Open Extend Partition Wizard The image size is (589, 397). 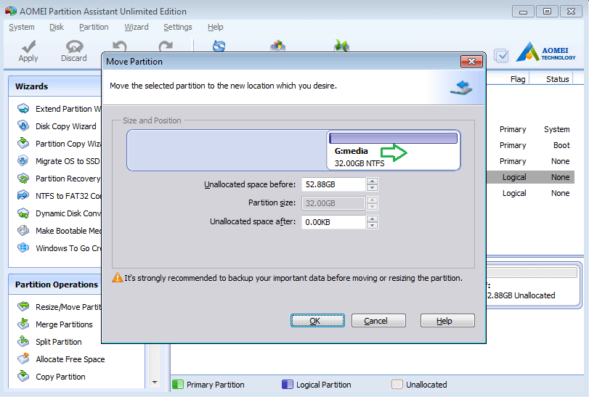point(59,109)
